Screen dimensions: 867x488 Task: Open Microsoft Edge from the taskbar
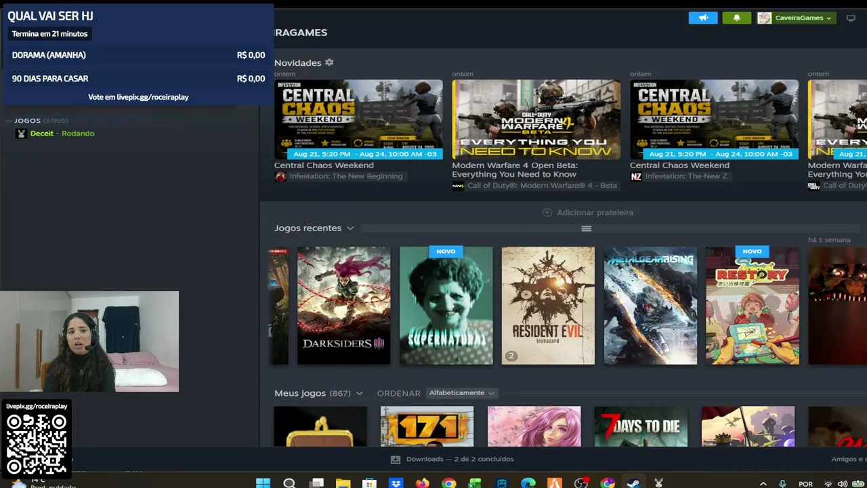click(x=528, y=483)
